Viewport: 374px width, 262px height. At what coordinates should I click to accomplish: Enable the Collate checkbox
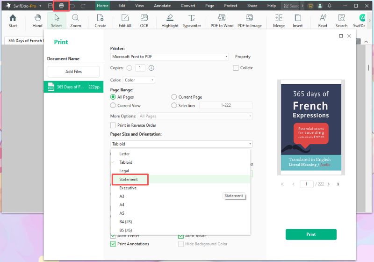click(236, 68)
